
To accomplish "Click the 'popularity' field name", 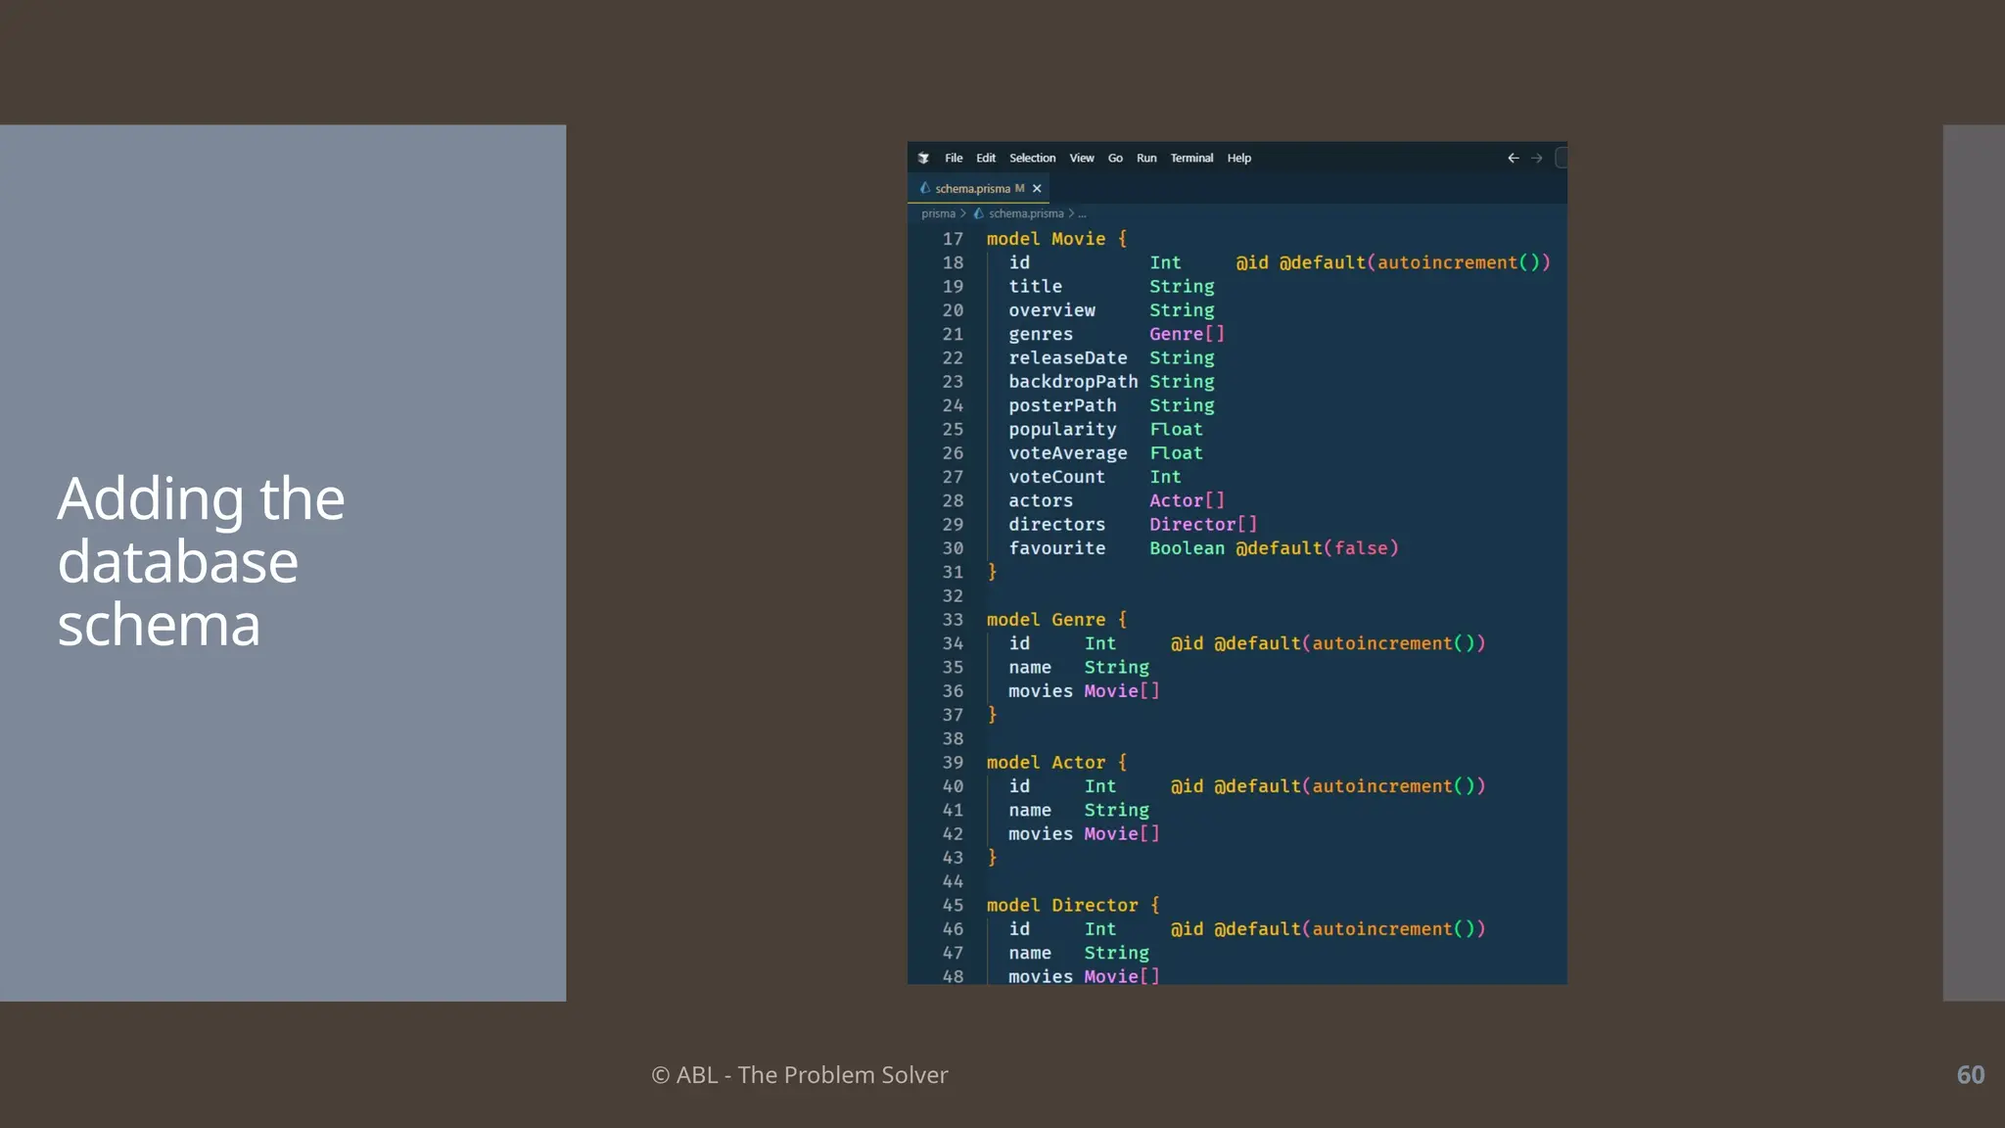I will coord(1062,430).
